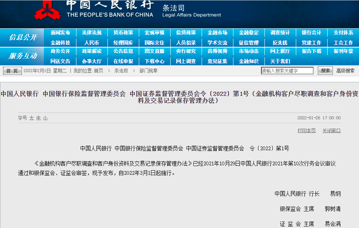Click 打印本页 to print page

[306, 131]
